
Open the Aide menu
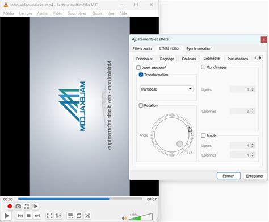pos(123,13)
